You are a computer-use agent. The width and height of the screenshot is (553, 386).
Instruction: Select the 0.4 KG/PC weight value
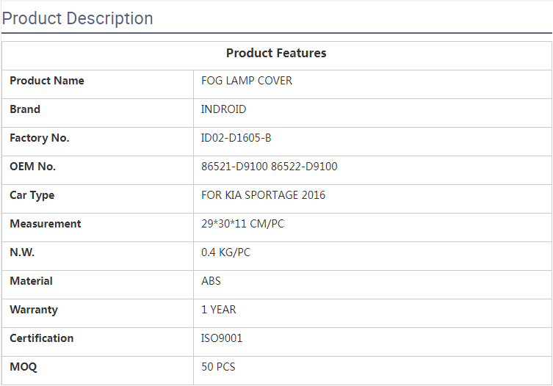[226, 252]
